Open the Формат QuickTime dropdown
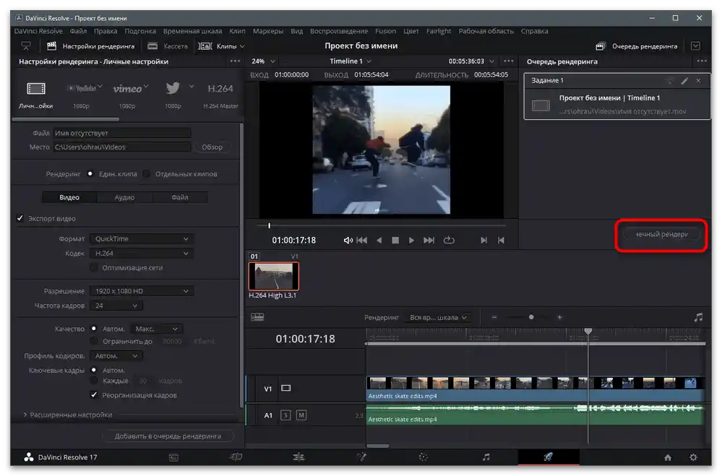This screenshot has height=476, width=722. (x=142, y=239)
